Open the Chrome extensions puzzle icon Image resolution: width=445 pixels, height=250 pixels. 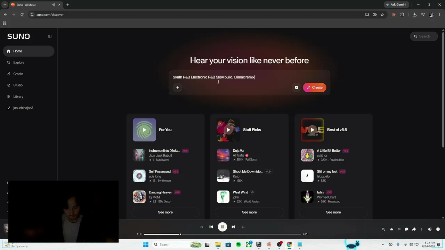402,15
